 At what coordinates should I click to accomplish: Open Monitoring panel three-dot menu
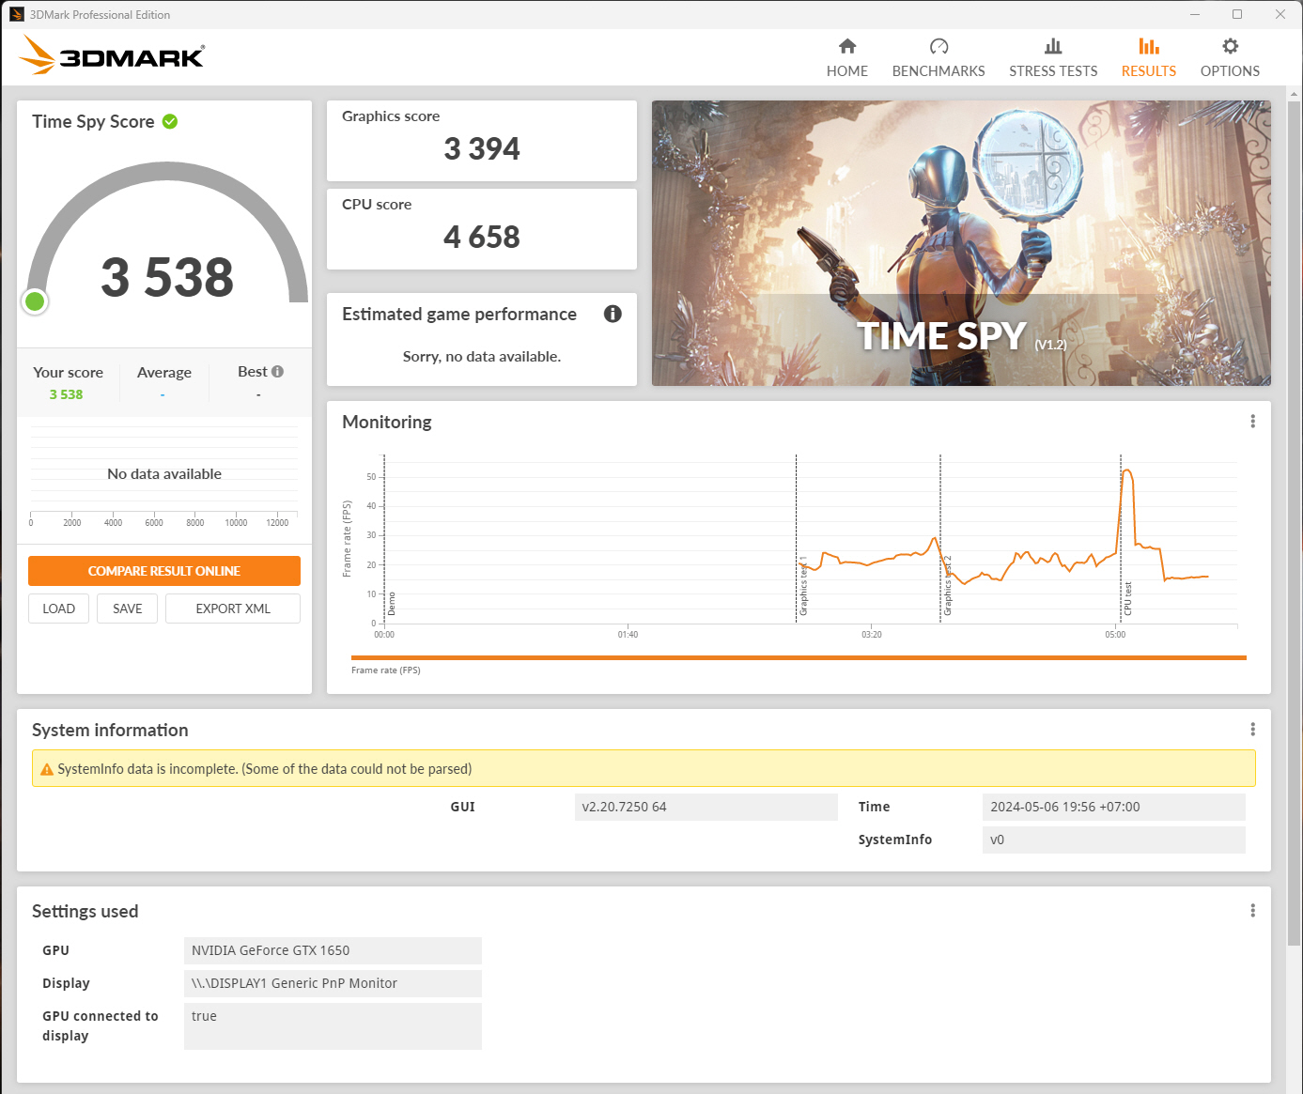(1252, 422)
